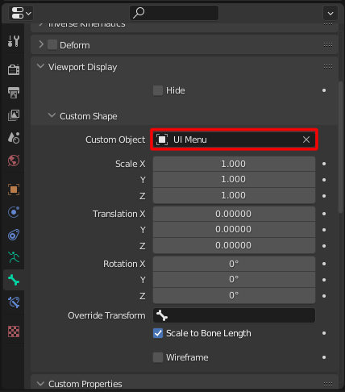The image size is (345, 392).
Task: Open the Scene properties tab
Action: click(x=14, y=138)
